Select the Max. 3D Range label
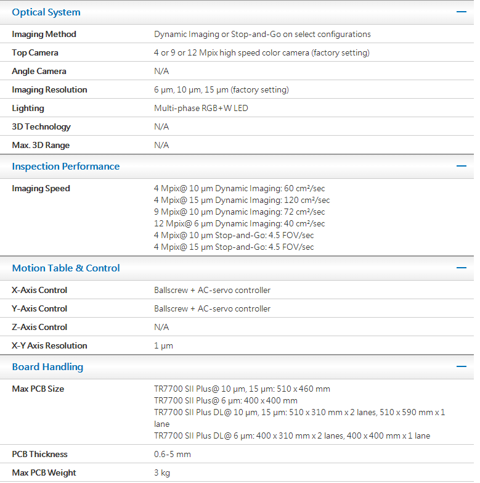 41,145
